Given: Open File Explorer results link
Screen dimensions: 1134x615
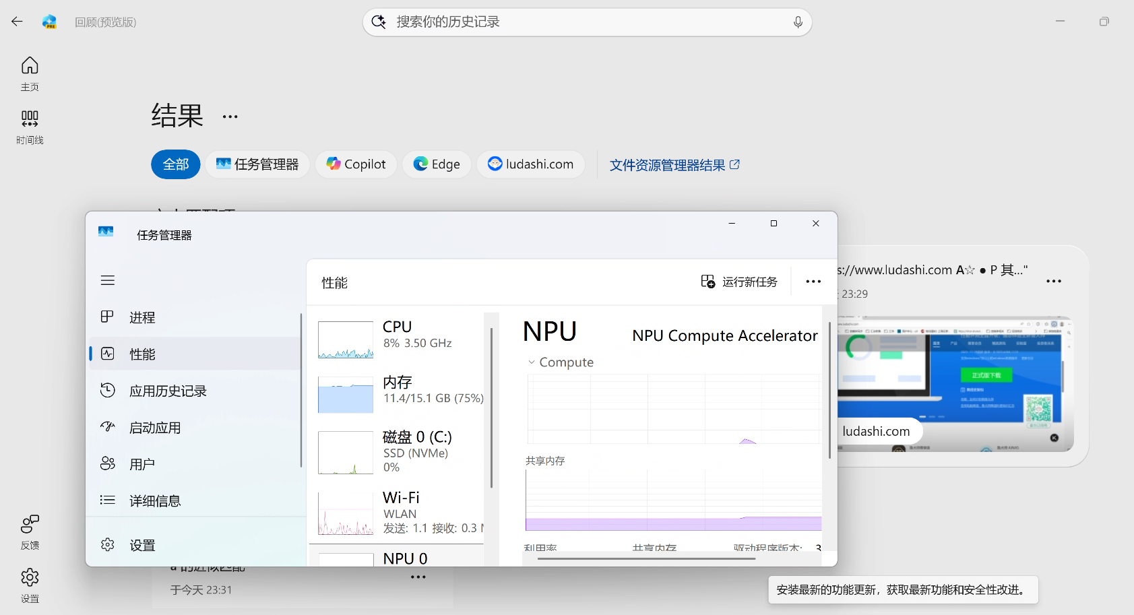Looking at the screenshot, I should 674,165.
